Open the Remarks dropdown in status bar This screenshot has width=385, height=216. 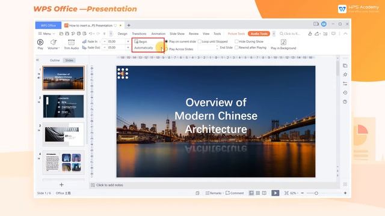pos(214,193)
